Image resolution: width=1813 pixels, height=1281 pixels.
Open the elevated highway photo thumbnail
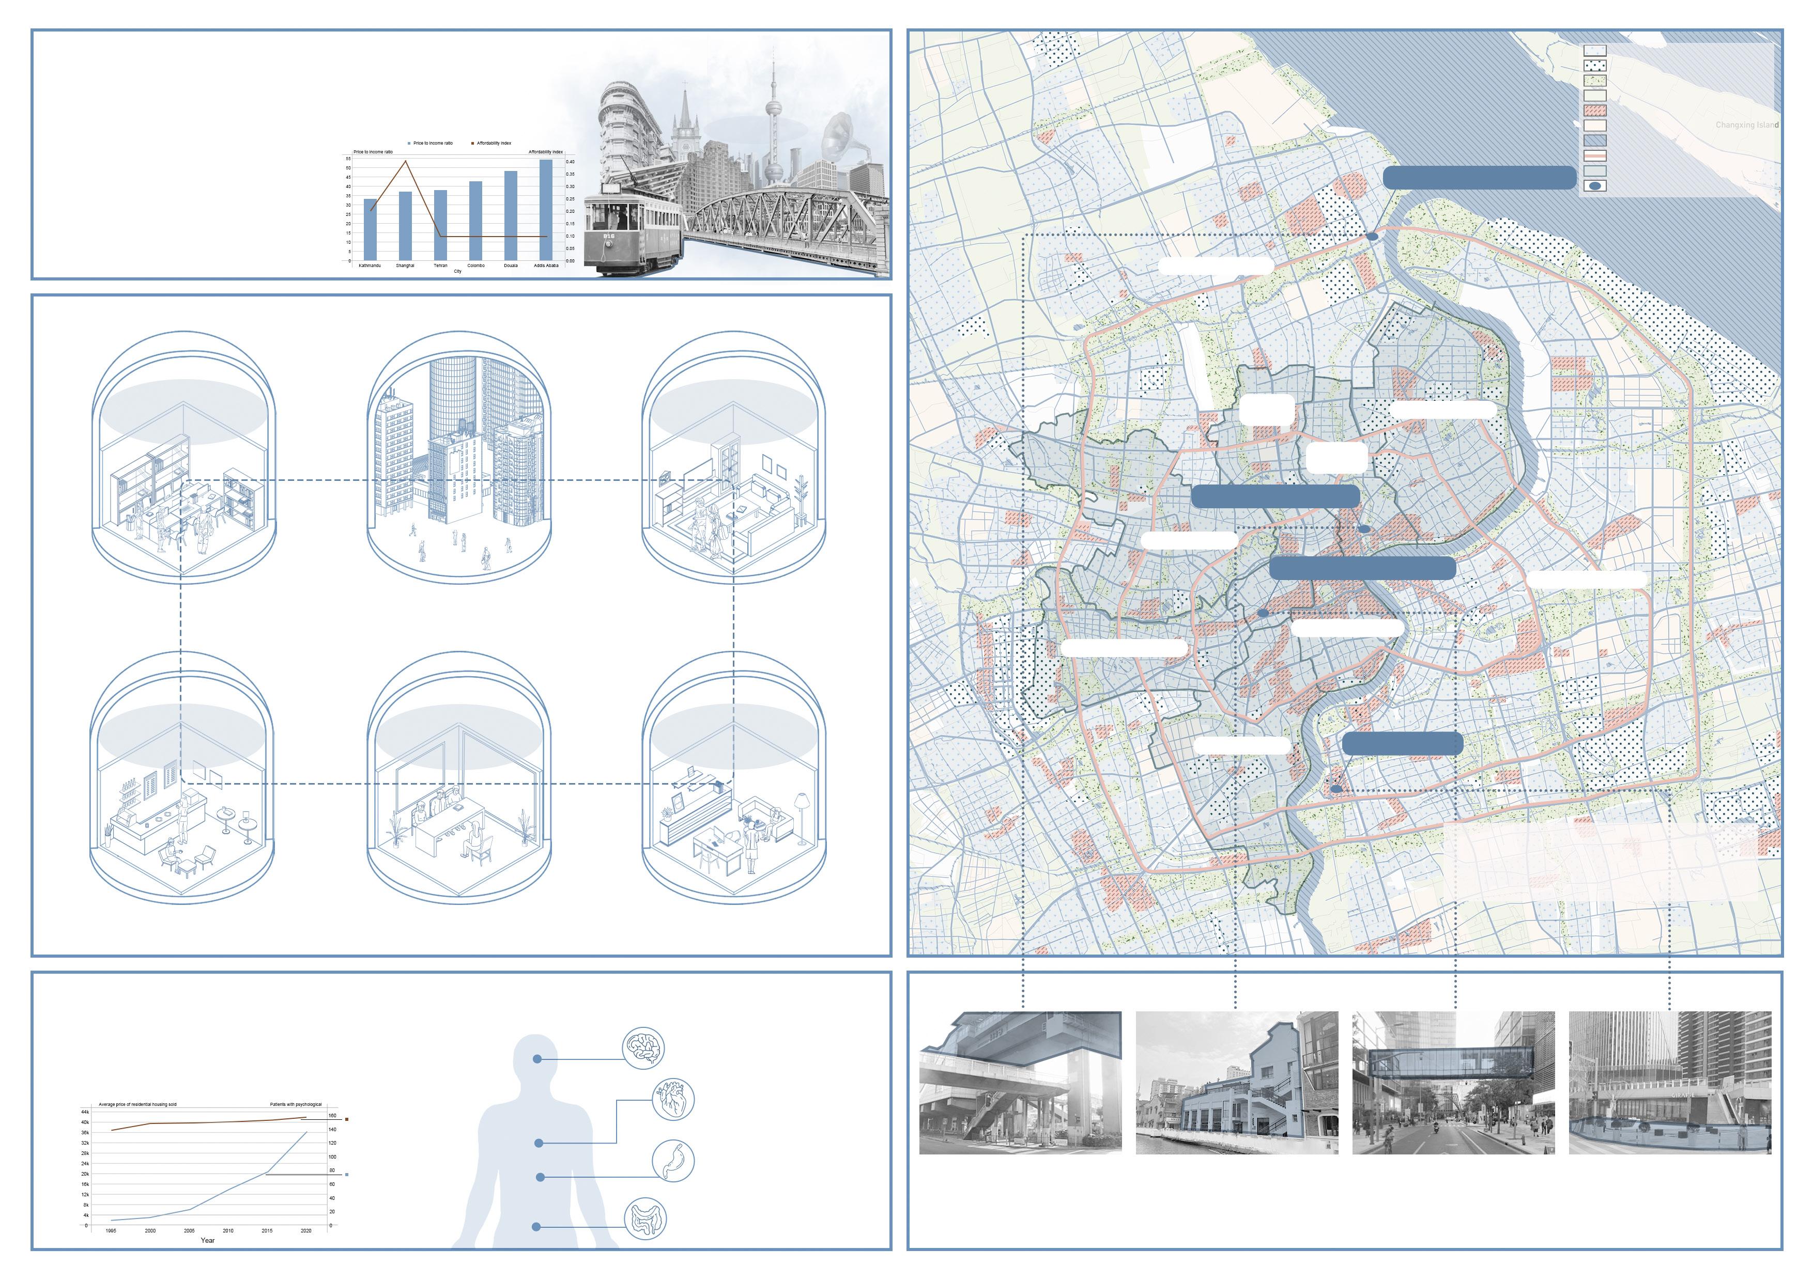coord(1020,1082)
